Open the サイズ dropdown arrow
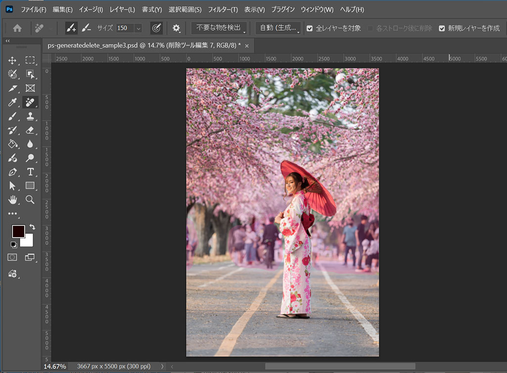 138,29
